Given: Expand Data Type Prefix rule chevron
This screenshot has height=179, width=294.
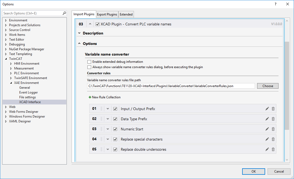Looking at the screenshot, I should (108, 119).
